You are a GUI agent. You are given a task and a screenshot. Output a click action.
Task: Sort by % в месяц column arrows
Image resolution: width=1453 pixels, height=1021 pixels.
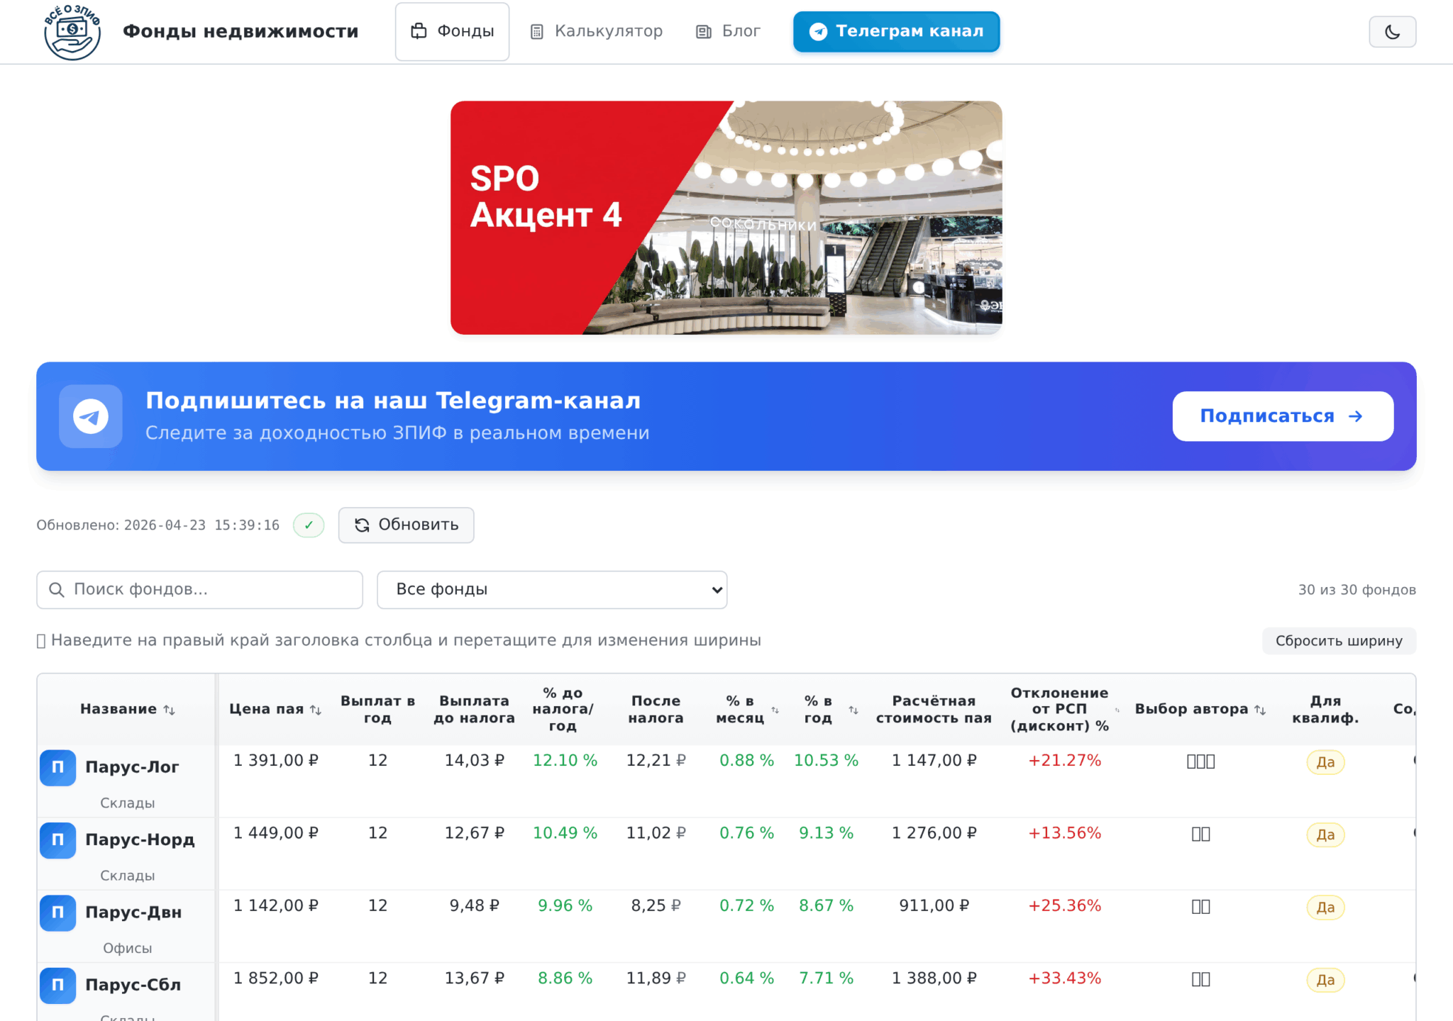pyautogui.click(x=775, y=710)
